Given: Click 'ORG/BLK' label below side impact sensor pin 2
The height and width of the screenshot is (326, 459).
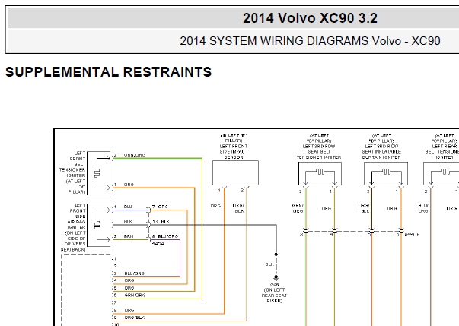Looking at the screenshot, I should [238, 208].
